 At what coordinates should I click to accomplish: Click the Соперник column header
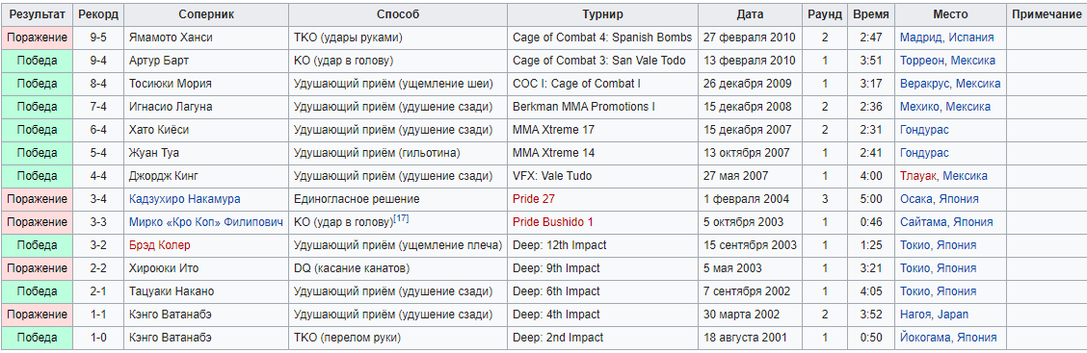pyautogui.click(x=206, y=14)
